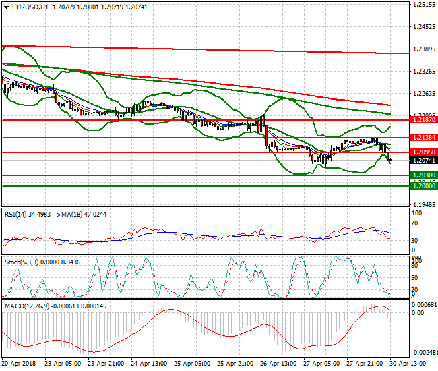Click the ->MA(18) 47.0244 reading

(x=80, y=215)
